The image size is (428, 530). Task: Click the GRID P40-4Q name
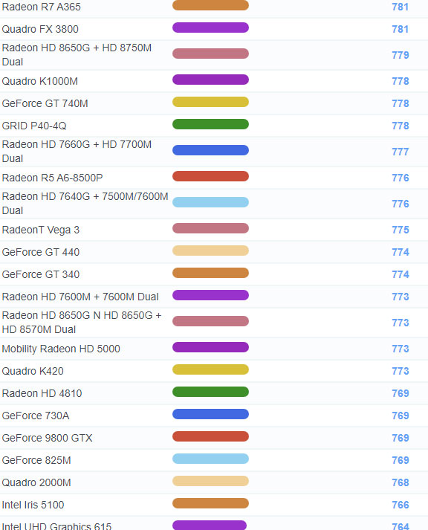click(x=34, y=126)
